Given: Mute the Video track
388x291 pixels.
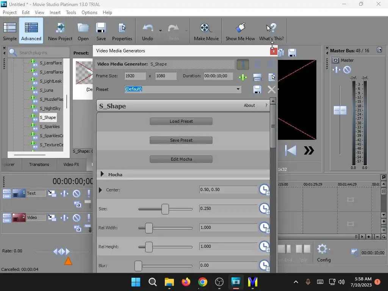Looking at the screenshot, I should click(x=77, y=217).
